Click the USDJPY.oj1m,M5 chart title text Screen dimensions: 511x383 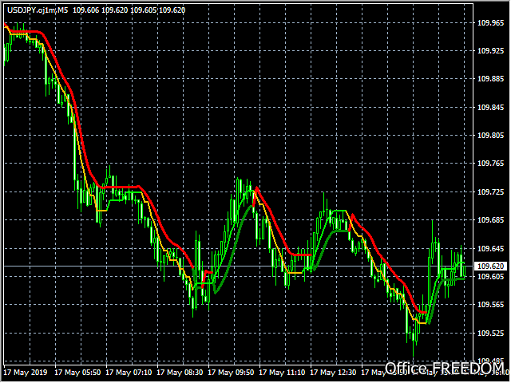click(x=38, y=10)
